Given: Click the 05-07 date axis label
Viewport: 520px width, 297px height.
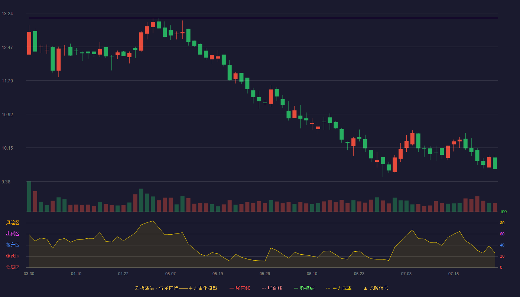Looking at the screenshot, I should tap(170, 274).
